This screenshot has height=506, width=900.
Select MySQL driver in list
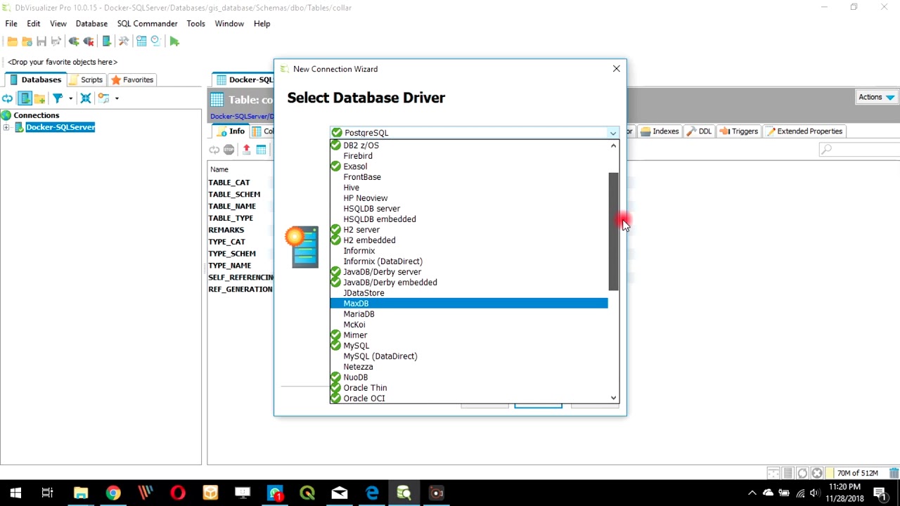468,346
